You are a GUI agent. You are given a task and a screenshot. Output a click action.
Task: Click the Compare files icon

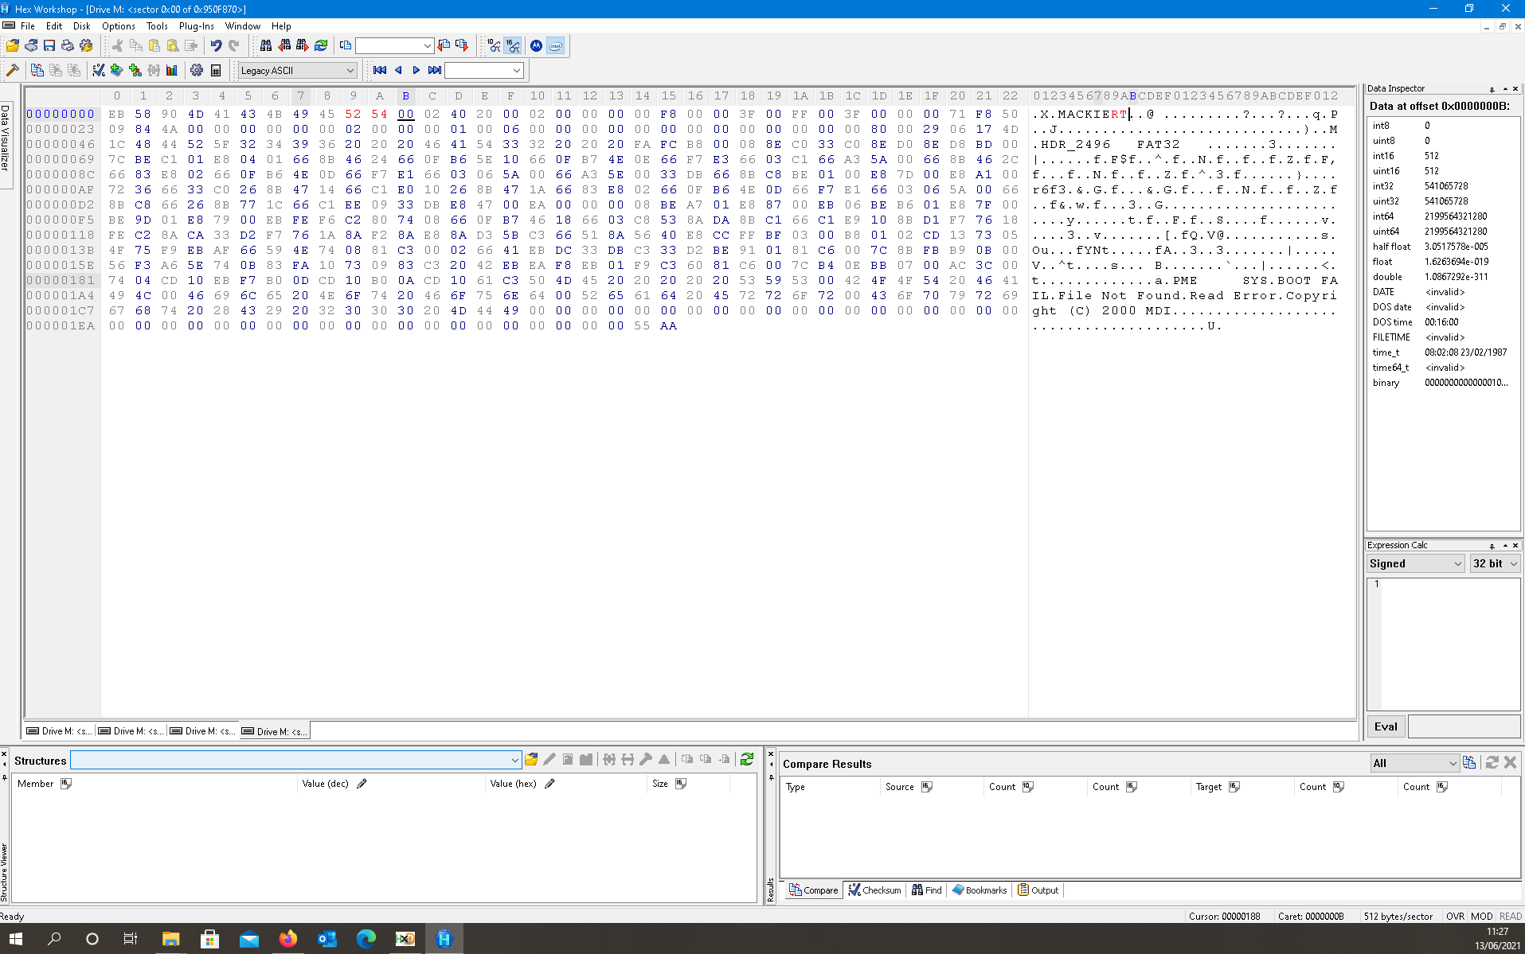click(37, 71)
